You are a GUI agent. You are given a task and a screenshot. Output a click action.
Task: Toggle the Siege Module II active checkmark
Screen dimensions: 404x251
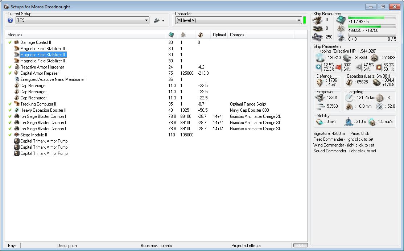click(x=10, y=135)
